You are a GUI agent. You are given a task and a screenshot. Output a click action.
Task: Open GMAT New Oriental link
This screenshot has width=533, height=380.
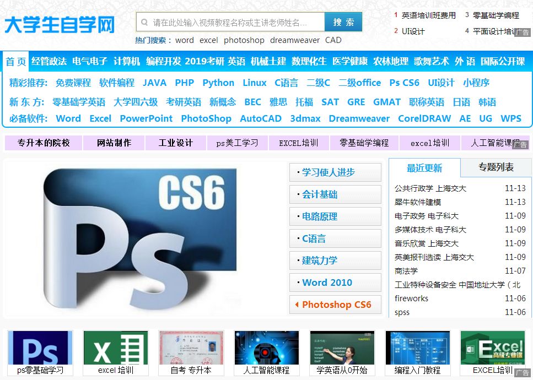point(387,102)
